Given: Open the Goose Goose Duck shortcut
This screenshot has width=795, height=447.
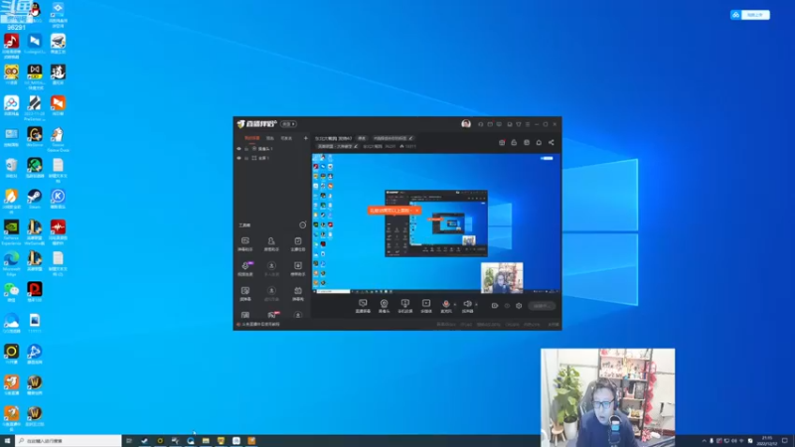Looking at the screenshot, I should tap(58, 139).
